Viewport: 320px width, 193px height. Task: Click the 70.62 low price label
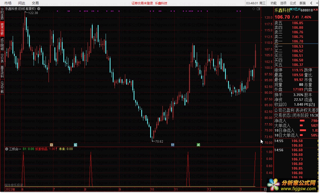[x=159, y=142]
